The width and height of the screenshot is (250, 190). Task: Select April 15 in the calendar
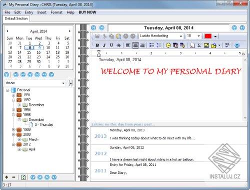[x=29, y=52]
